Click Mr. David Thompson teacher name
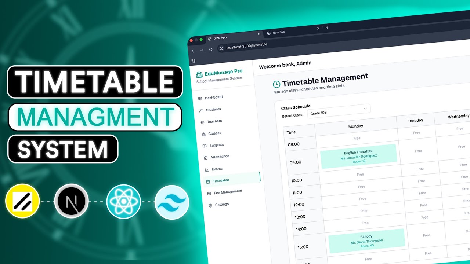 click(367, 242)
